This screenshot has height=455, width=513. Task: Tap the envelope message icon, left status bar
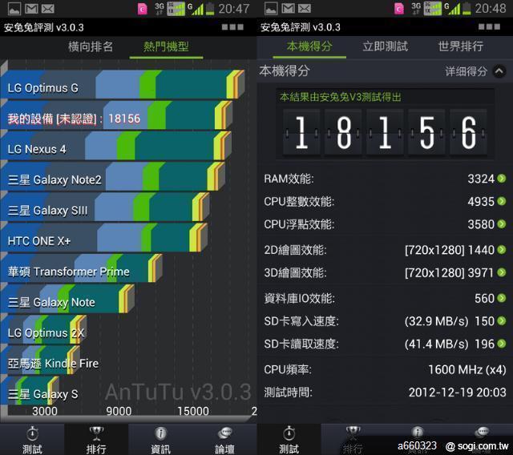coord(48,9)
